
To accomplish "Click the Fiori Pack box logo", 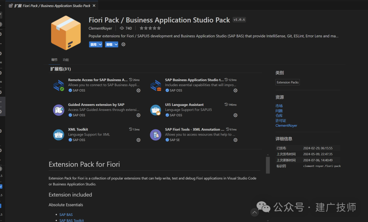I will (x=66, y=33).
